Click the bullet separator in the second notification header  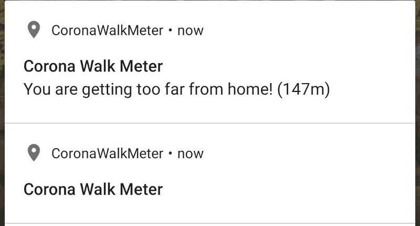click(x=170, y=153)
